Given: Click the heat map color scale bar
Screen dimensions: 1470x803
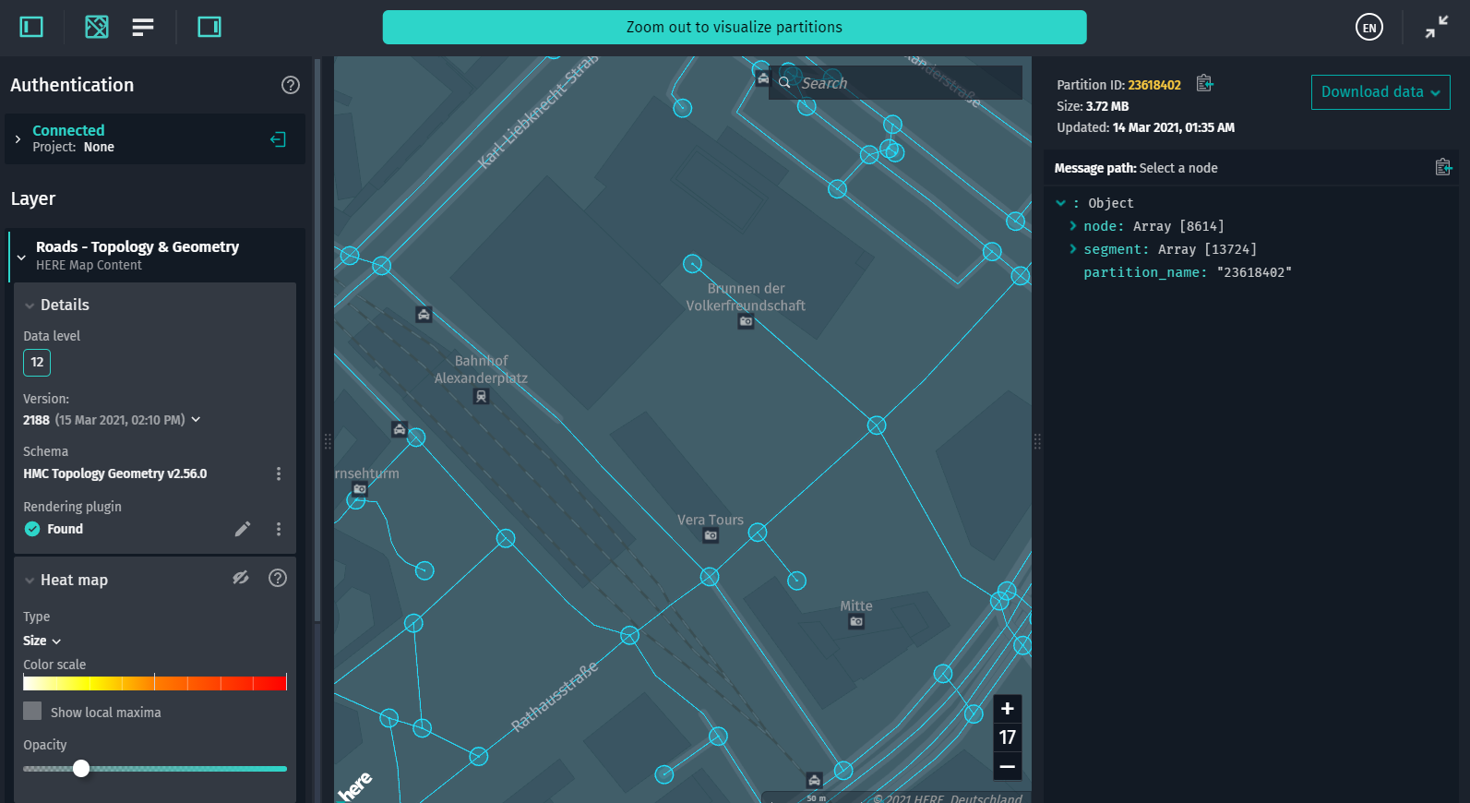Looking at the screenshot, I should click(x=155, y=683).
